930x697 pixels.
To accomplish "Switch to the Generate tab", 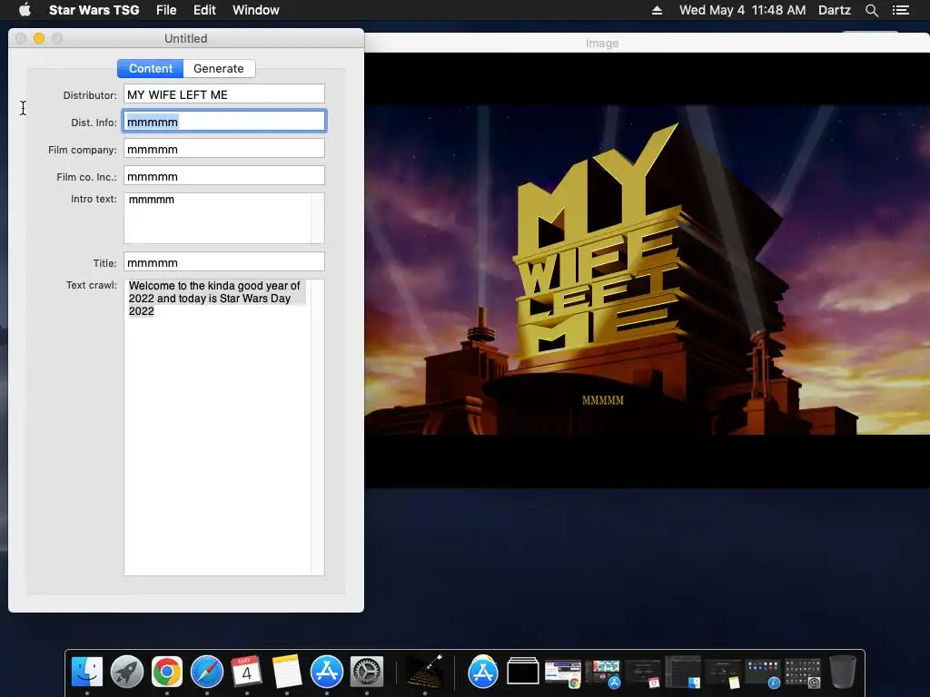I will pos(219,68).
